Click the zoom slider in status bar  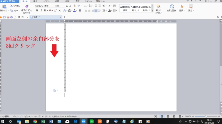click(206, 116)
